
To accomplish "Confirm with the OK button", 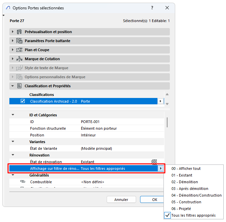I will 152,200.
